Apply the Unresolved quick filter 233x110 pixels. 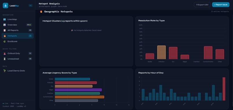click(18, 59)
